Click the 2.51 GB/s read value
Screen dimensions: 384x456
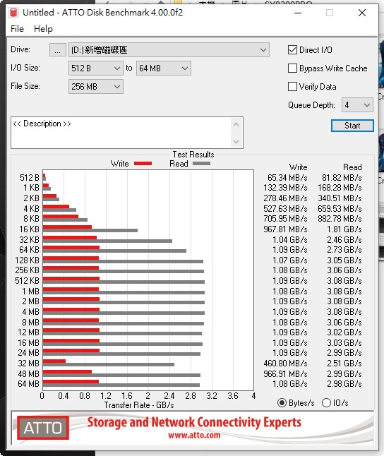(x=344, y=364)
